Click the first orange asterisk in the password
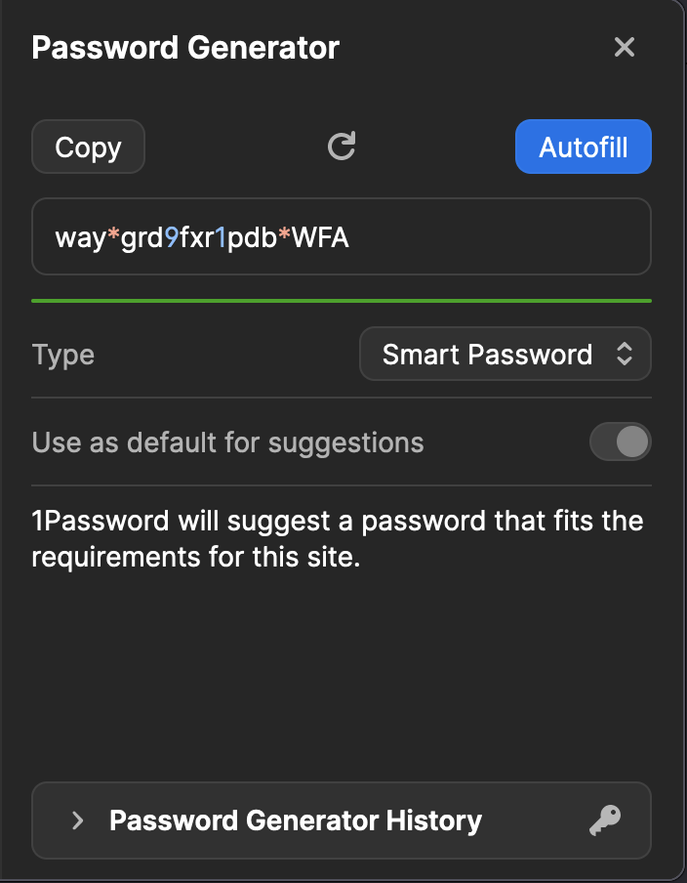The height and width of the screenshot is (883, 687). point(113,237)
